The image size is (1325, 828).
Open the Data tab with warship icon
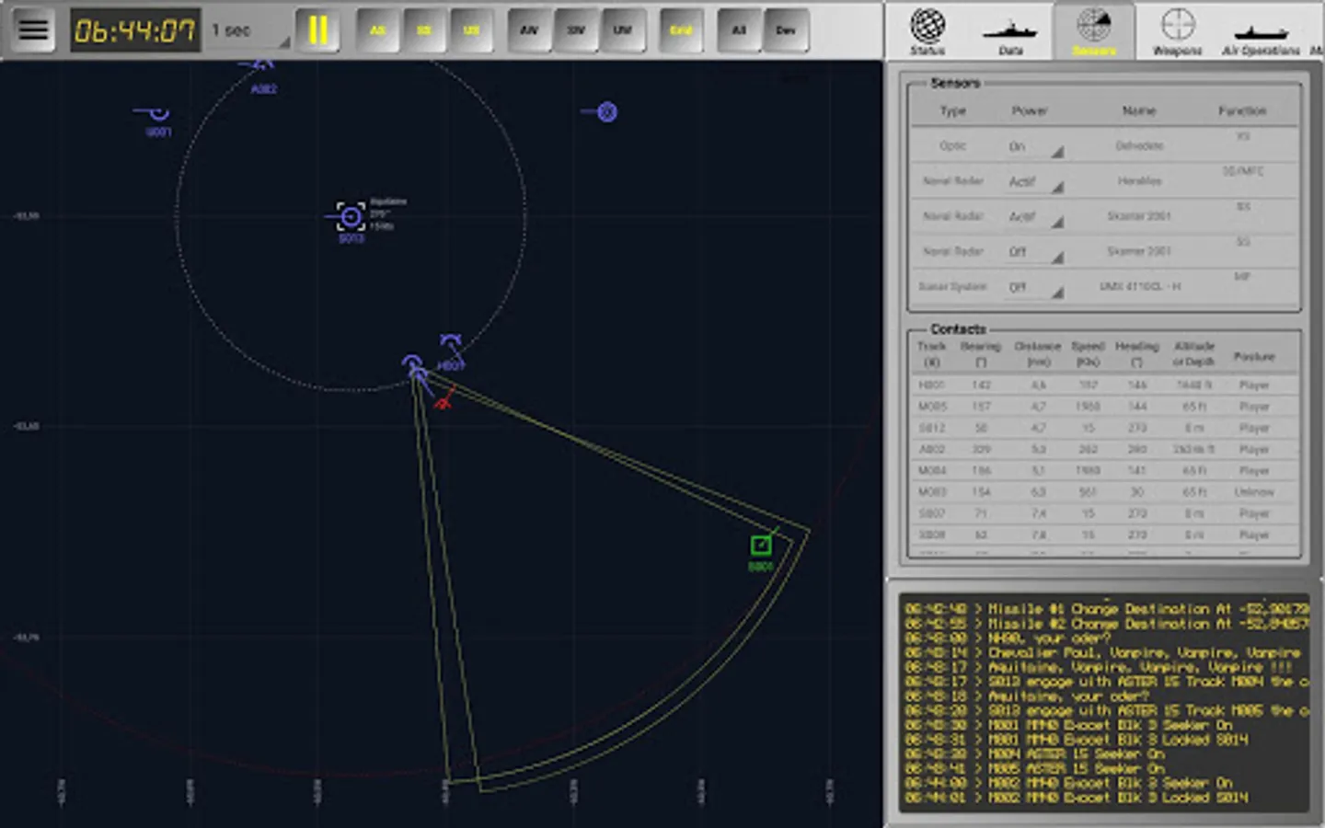point(1009,31)
